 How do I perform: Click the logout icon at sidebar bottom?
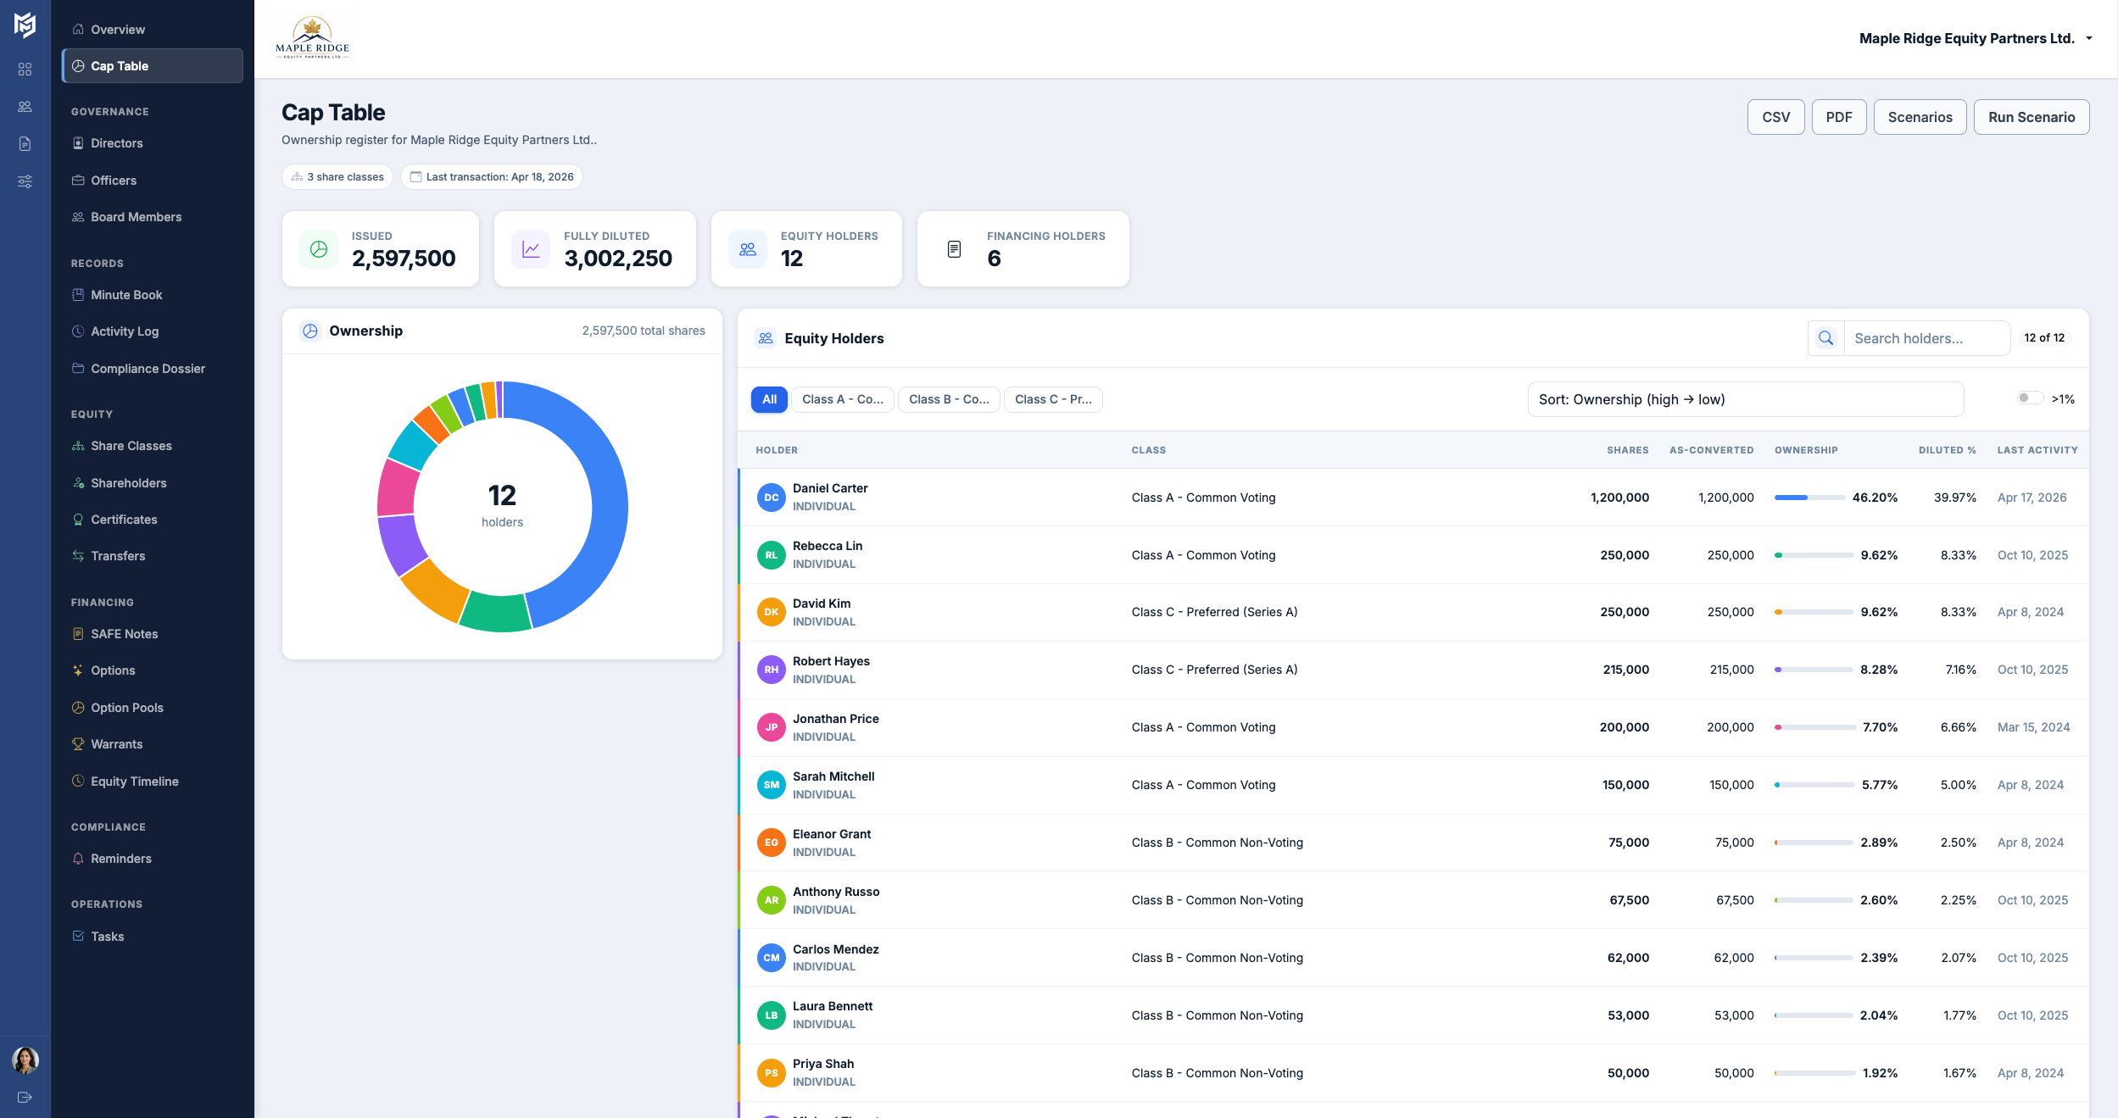tap(25, 1096)
